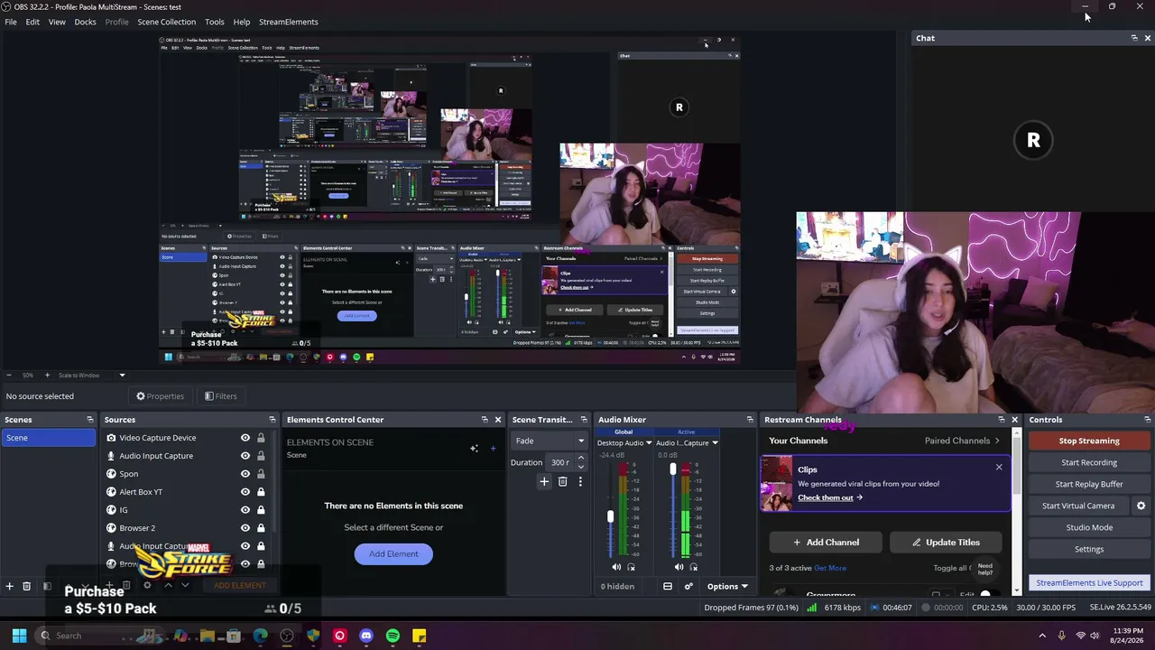The height and width of the screenshot is (650, 1155).
Task: Expand Paired Channels chevron
Action: [997, 441]
